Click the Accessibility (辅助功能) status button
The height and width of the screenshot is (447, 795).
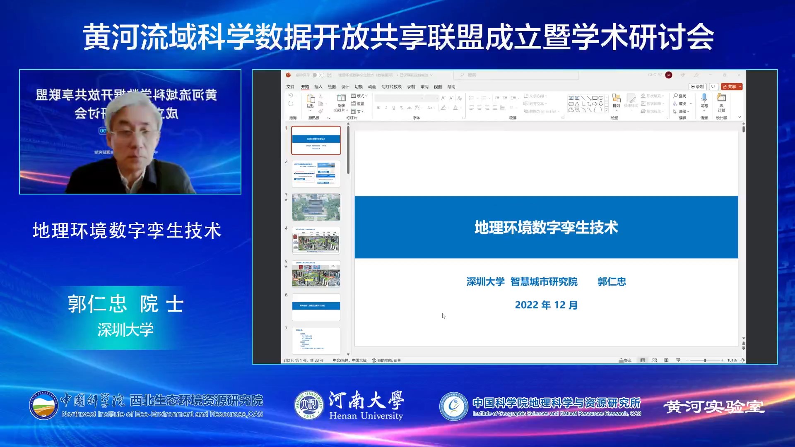coord(387,360)
